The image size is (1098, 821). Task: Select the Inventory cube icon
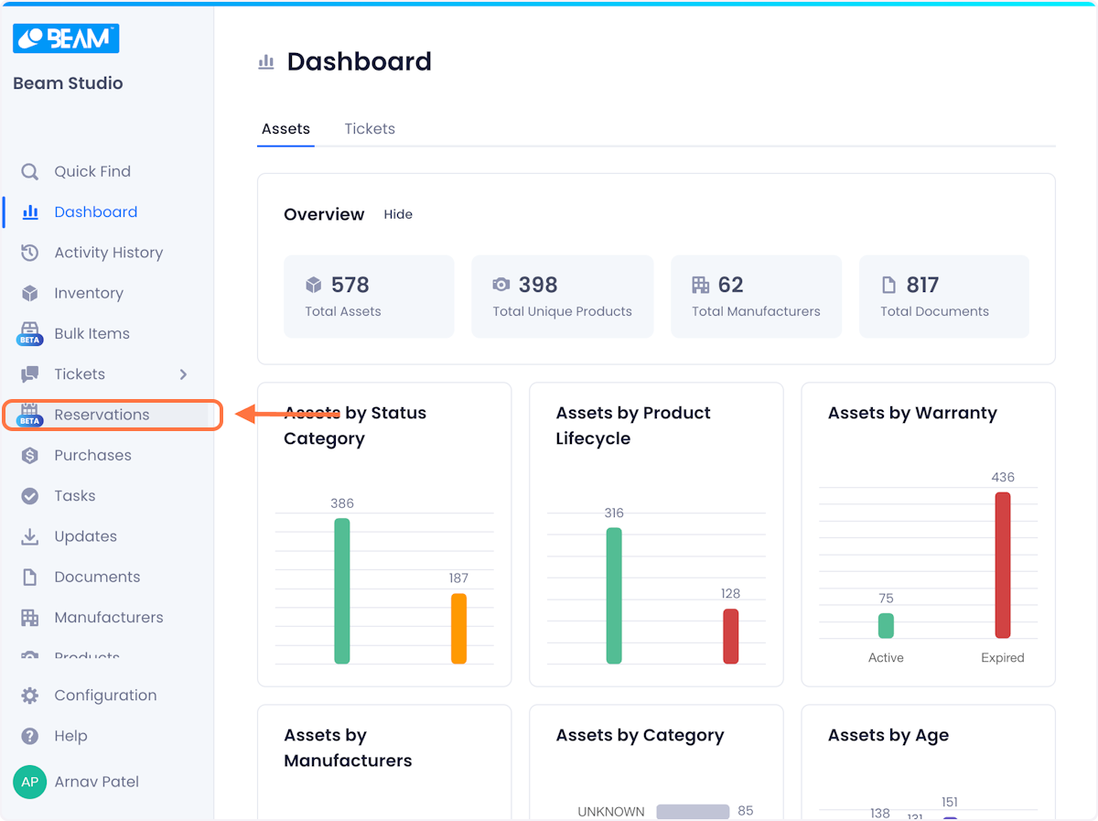[x=29, y=293]
